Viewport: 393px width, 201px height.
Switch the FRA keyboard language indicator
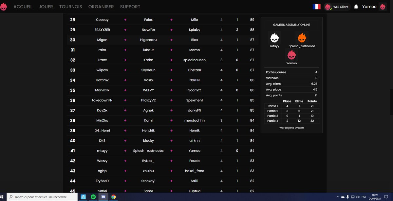(364, 197)
